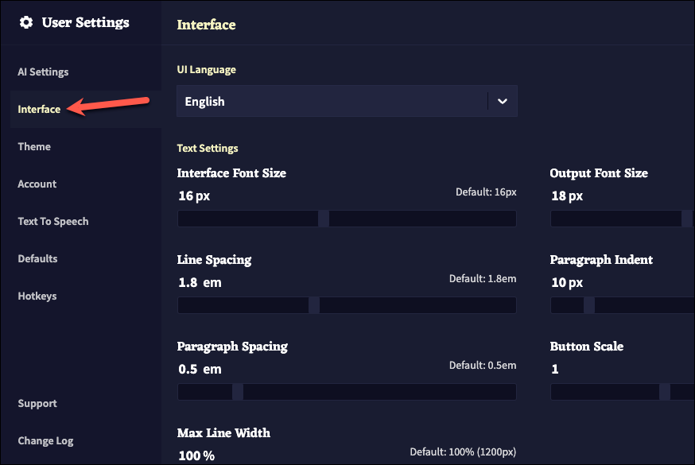Select the Interface settings tab
Viewport: 695px width, 465px height.
39,109
